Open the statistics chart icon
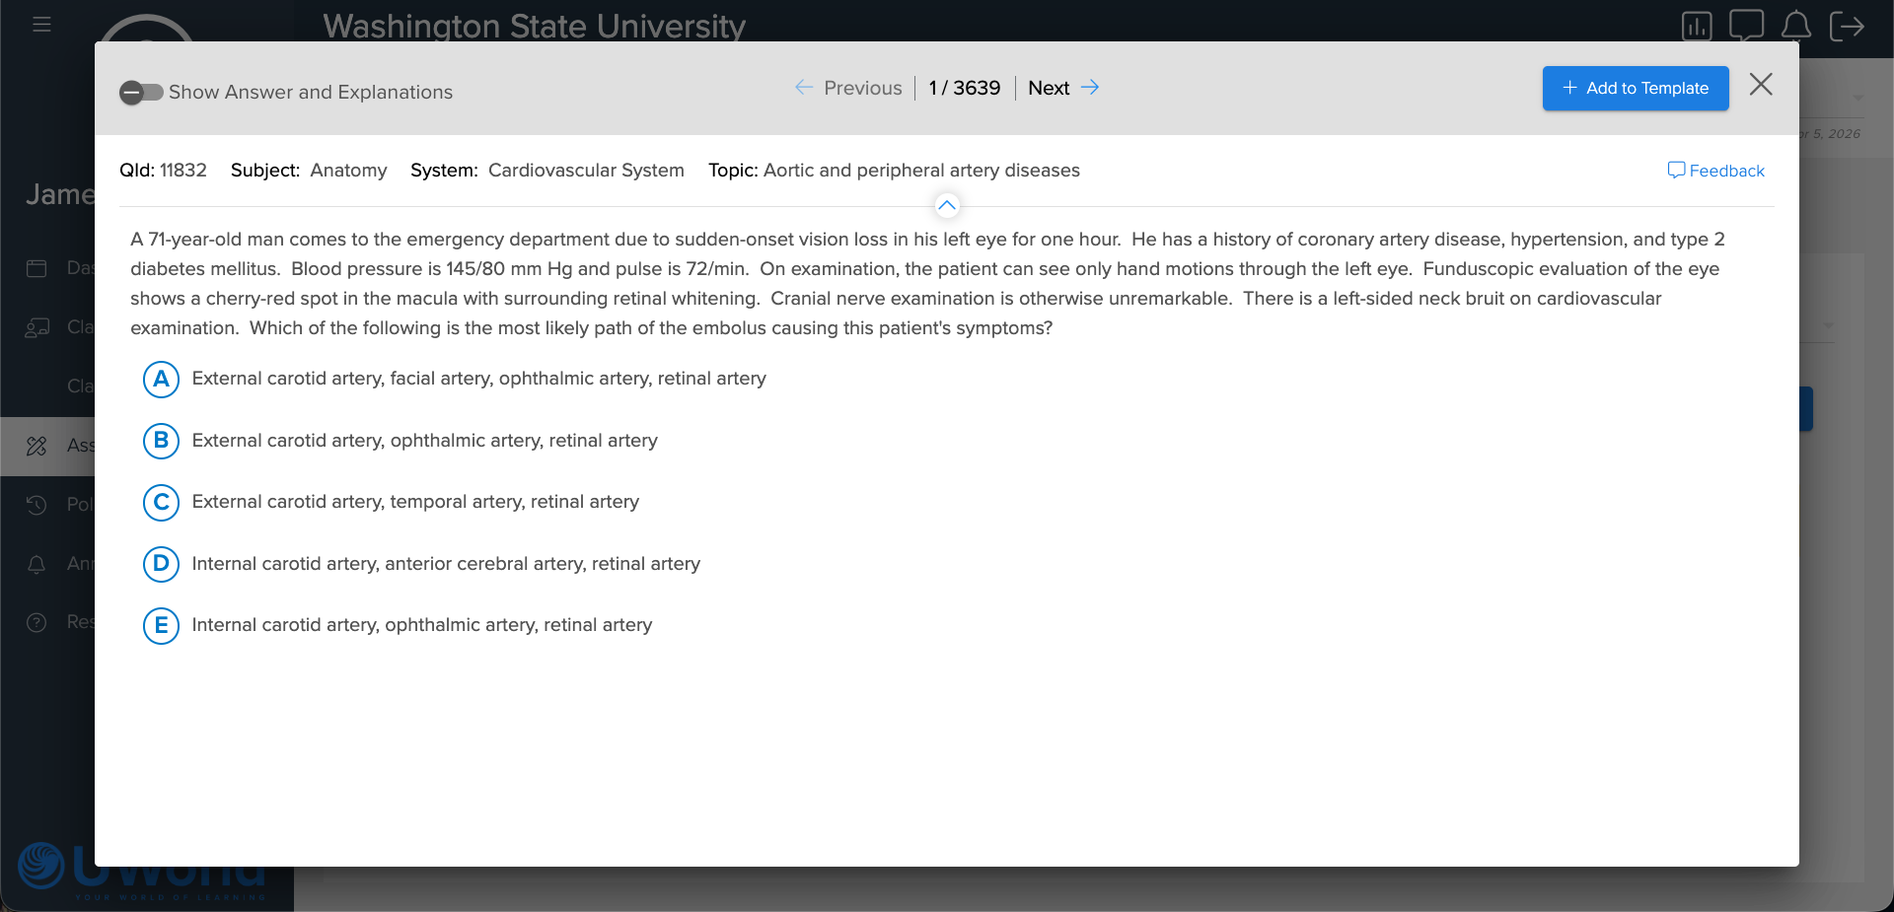Image resolution: width=1894 pixels, height=912 pixels. [x=1697, y=26]
